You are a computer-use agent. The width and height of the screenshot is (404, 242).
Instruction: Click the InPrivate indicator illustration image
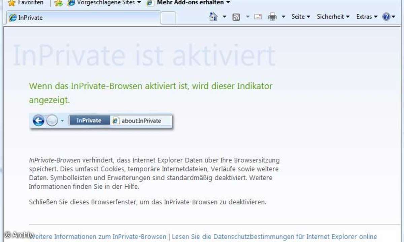(x=101, y=121)
